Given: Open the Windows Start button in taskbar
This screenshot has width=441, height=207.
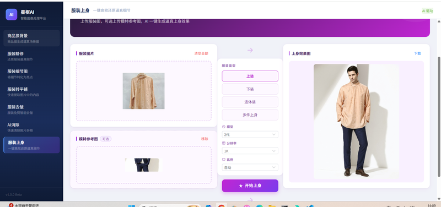Looking at the screenshot, I should coord(131,205).
